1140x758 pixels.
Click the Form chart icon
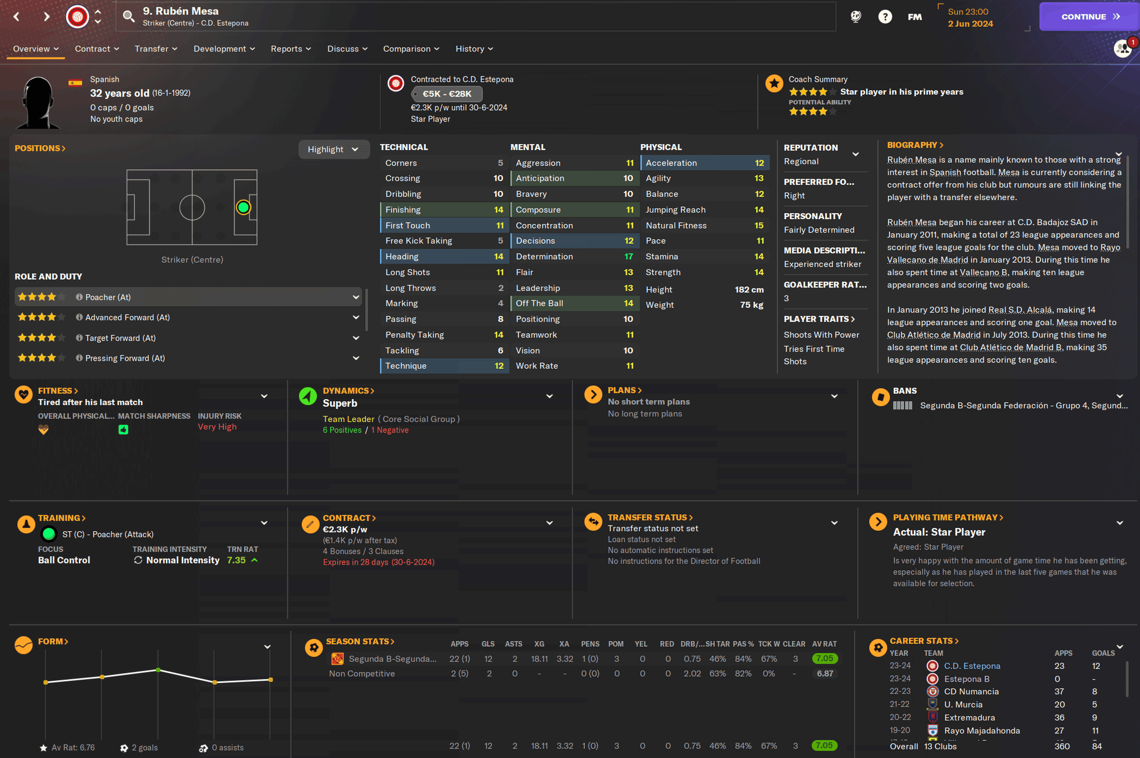23,645
